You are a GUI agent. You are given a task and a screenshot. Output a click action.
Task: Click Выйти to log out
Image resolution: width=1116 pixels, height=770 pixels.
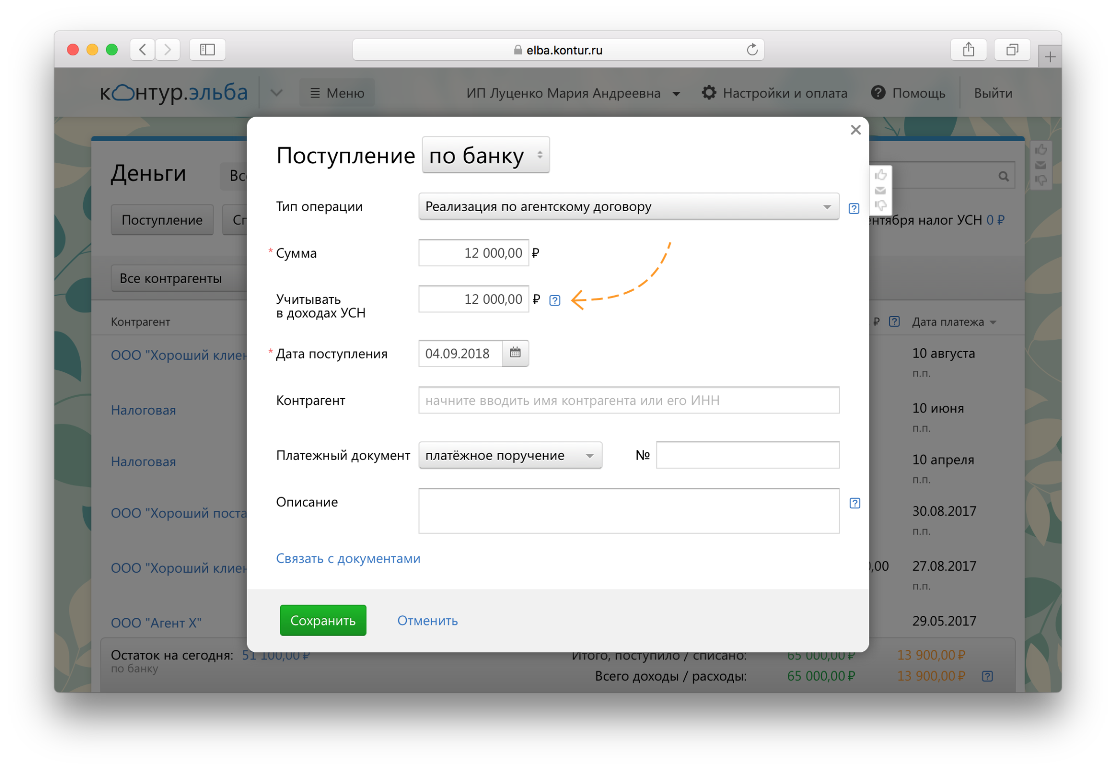pos(993,93)
